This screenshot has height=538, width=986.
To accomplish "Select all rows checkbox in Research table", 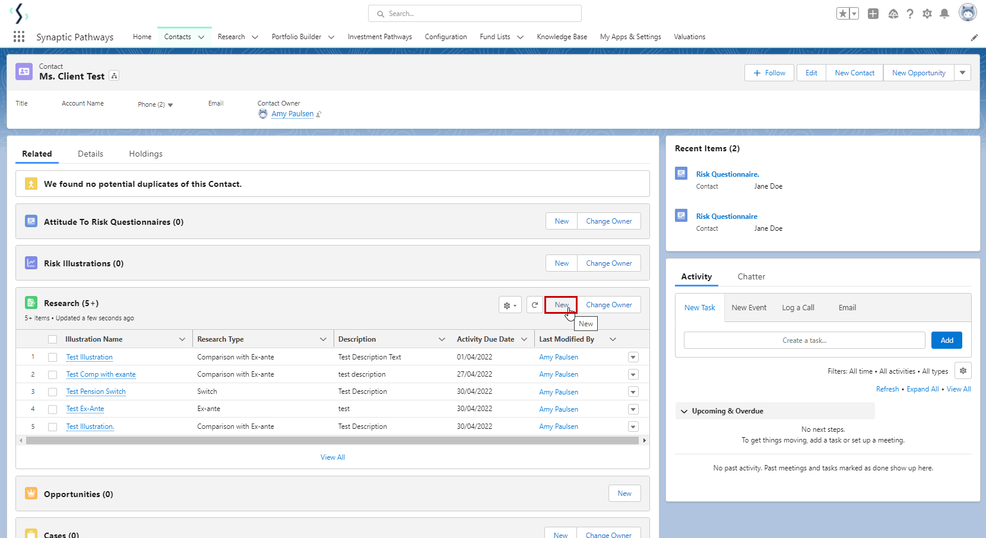I will tap(53, 339).
